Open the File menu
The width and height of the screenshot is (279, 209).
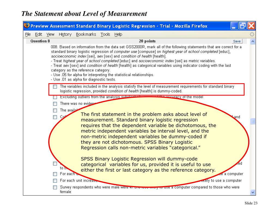[28, 34]
